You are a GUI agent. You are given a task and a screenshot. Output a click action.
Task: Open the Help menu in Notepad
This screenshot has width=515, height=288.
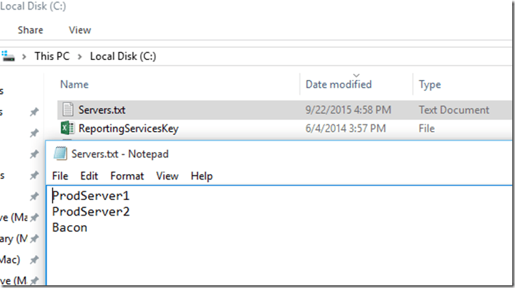202,176
